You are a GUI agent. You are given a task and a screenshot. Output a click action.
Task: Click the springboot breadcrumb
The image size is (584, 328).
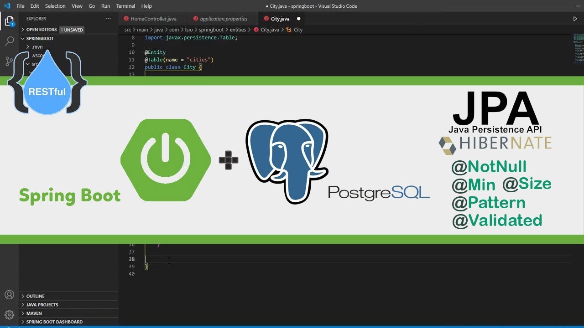pos(211,30)
